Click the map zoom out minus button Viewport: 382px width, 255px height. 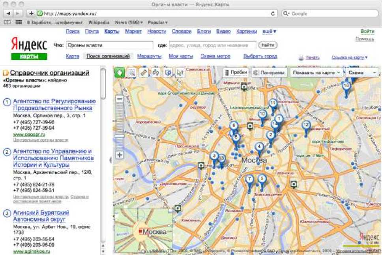pos(120,99)
